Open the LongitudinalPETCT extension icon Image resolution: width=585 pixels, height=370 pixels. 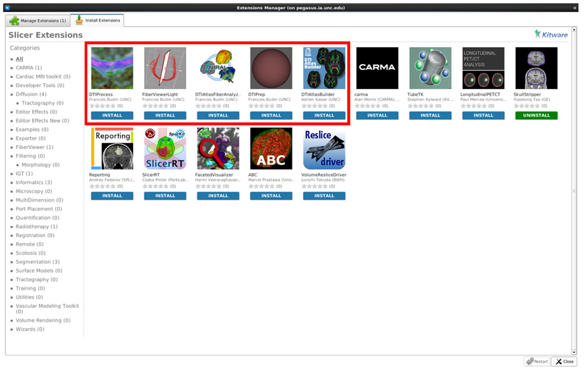483,68
